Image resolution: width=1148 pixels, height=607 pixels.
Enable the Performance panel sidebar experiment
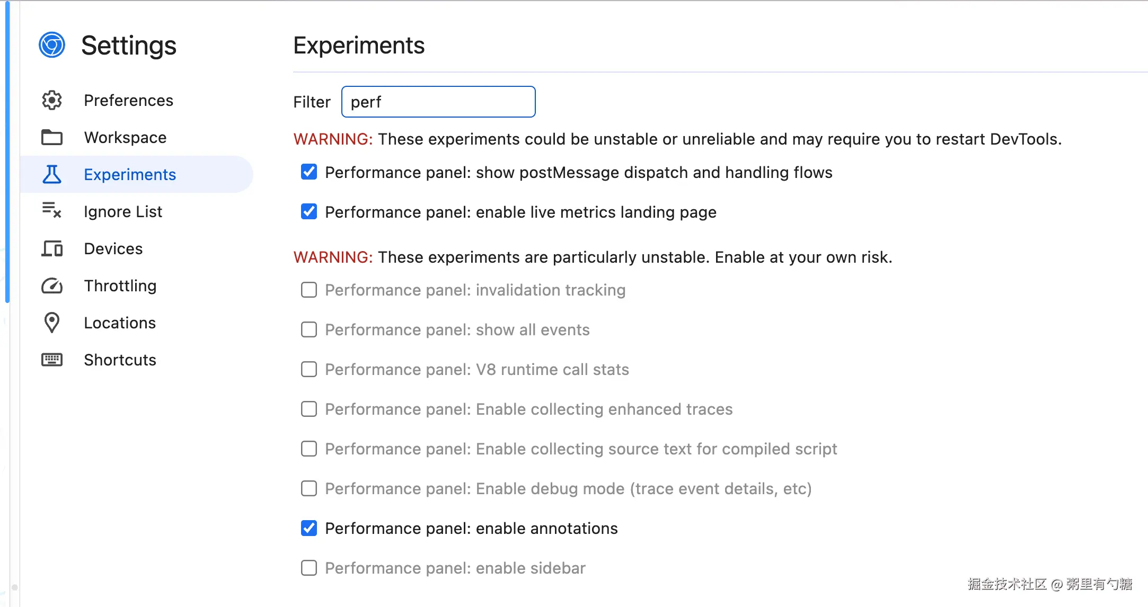click(309, 568)
